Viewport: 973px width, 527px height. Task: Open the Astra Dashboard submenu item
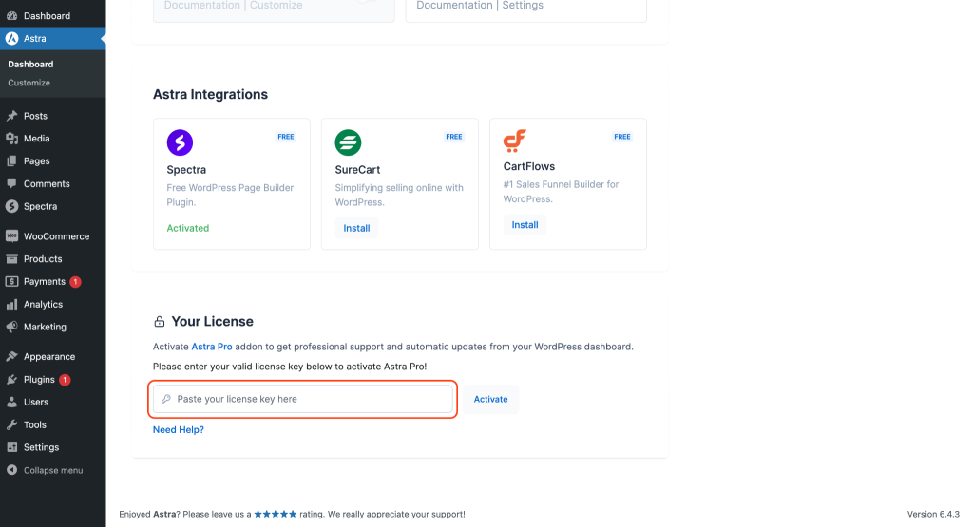pos(30,64)
